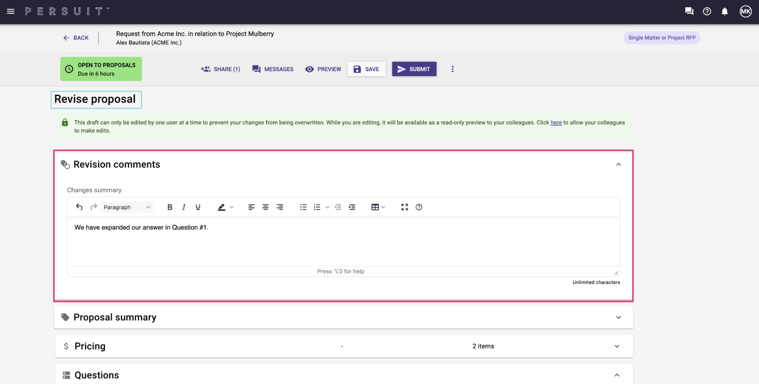Toggle underline formatting
This screenshot has width=759, height=384.
(198, 207)
